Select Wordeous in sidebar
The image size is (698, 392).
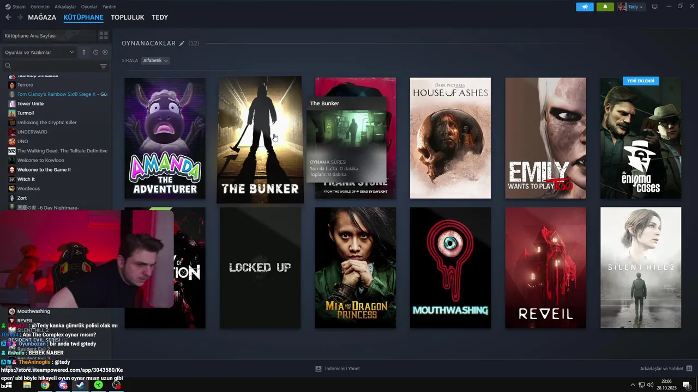[x=28, y=188]
